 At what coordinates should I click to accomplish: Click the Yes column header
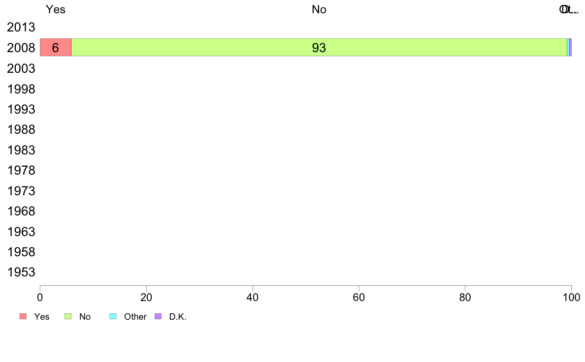pos(56,9)
